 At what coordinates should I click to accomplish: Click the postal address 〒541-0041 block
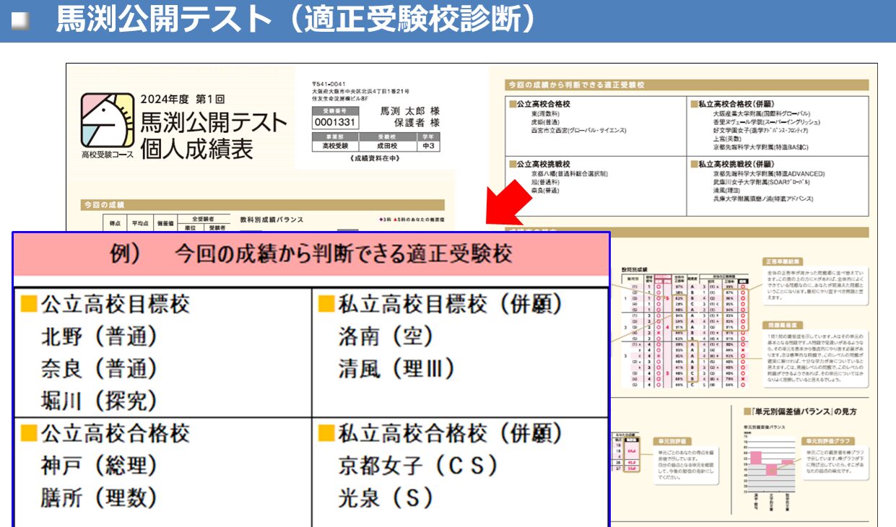[x=360, y=92]
